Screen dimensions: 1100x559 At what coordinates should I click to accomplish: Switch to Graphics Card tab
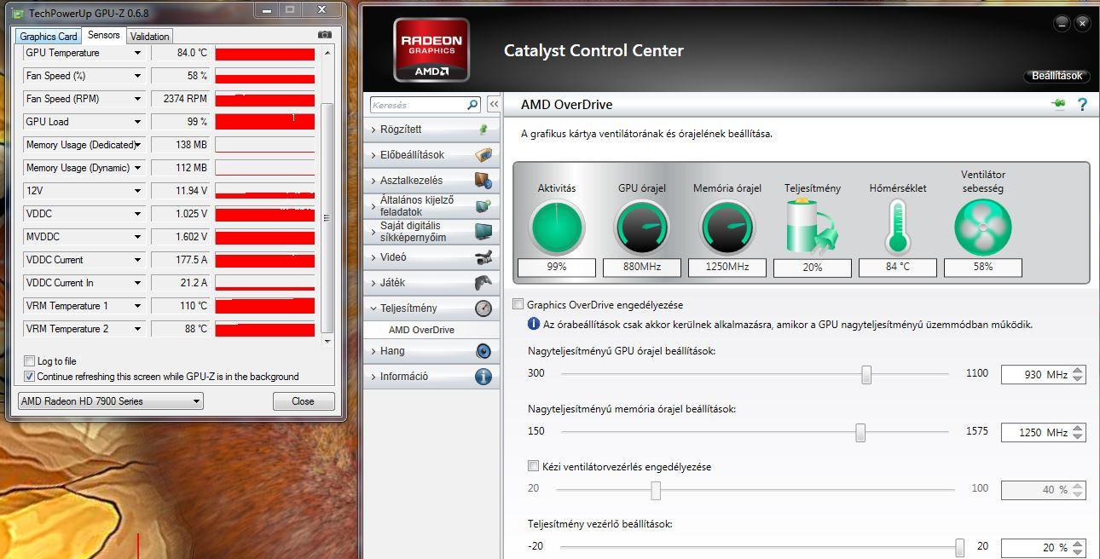tap(49, 37)
